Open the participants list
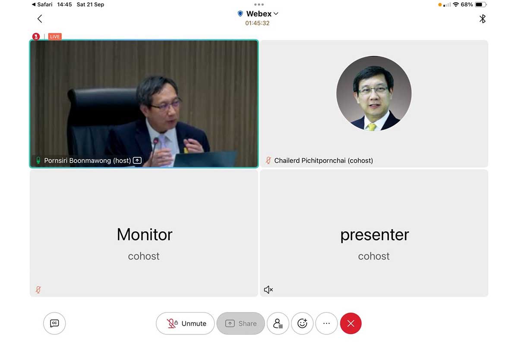The image size is (518, 345). coord(278,323)
